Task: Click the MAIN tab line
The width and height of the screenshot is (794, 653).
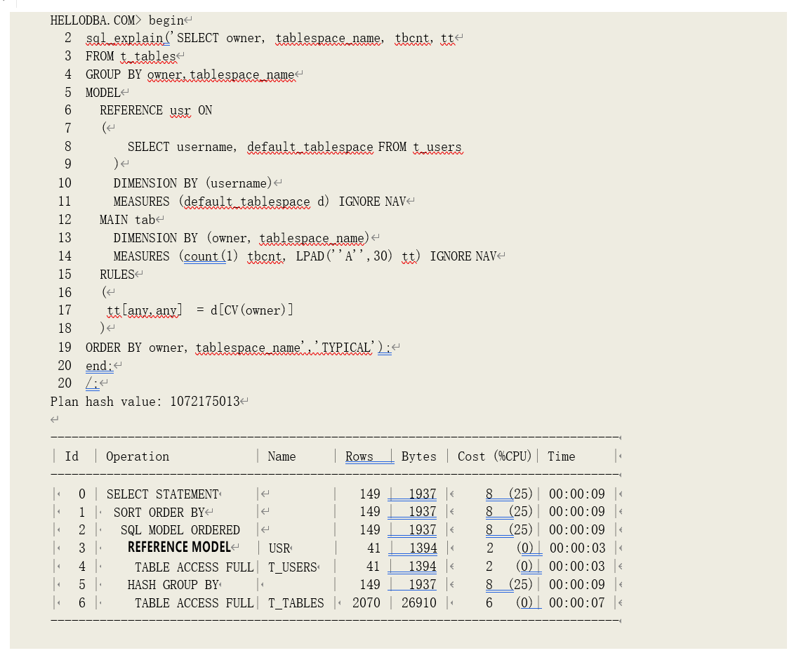Action: 126,220
